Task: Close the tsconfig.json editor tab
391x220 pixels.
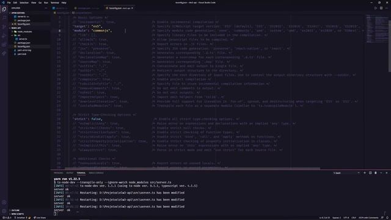Action: coord(132,8)
